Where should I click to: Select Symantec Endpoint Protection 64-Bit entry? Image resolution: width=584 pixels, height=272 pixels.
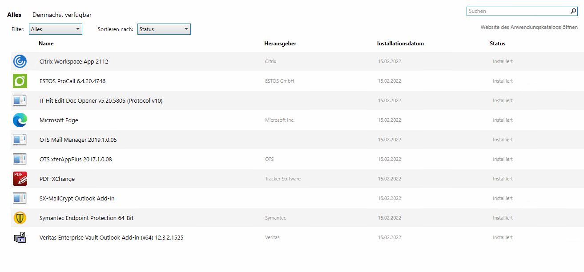(x=86, y=218)
